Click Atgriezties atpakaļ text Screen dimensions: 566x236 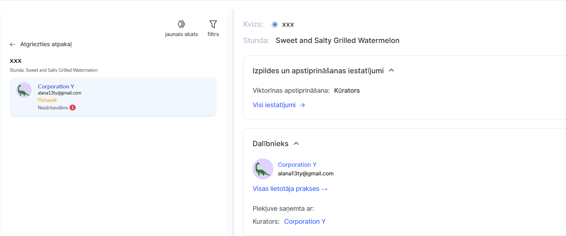pyautogui.click(x=46, y=44)
